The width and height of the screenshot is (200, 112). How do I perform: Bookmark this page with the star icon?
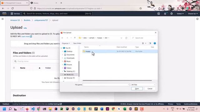(x=141, y=8)
